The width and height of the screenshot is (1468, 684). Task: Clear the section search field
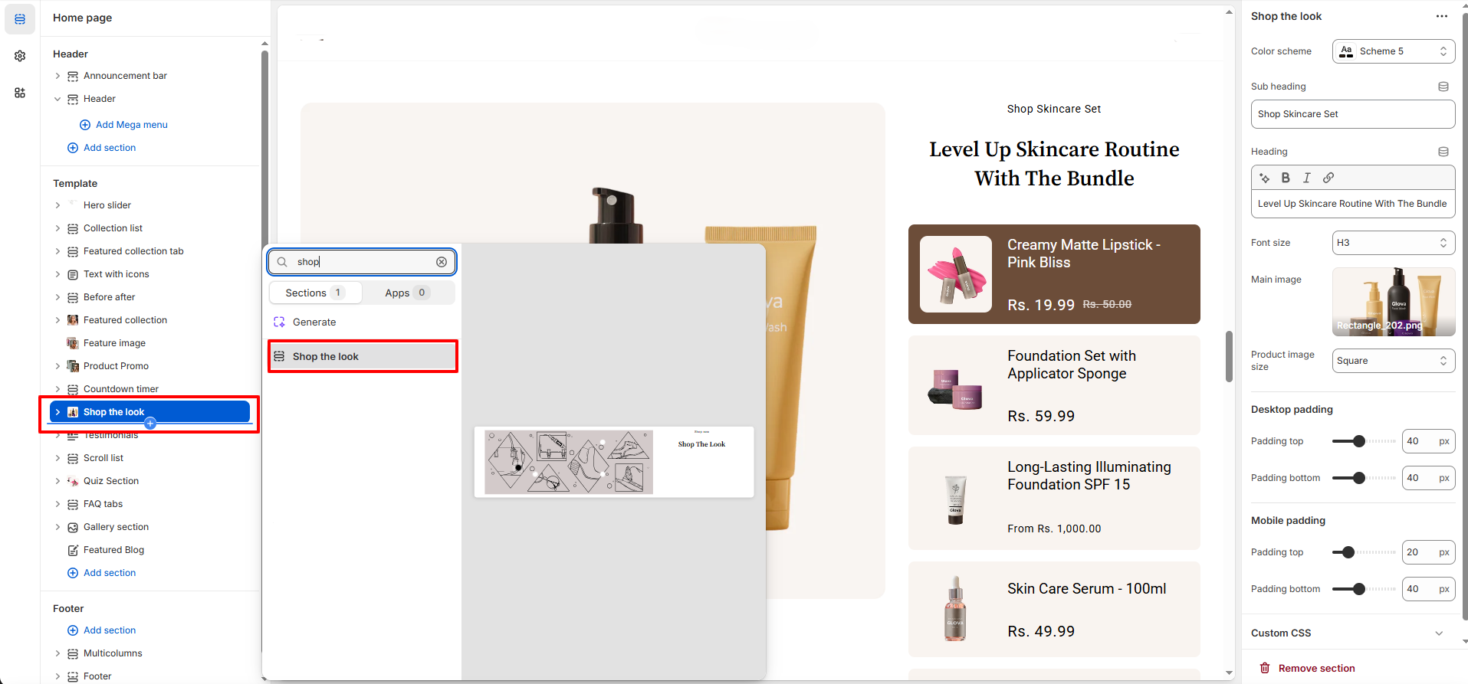[x=442, y=262]
